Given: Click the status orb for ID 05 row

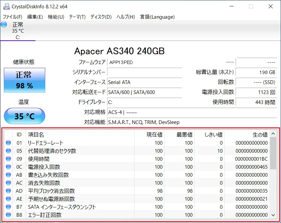Looking at the screenshot, I should pos(8,151).
